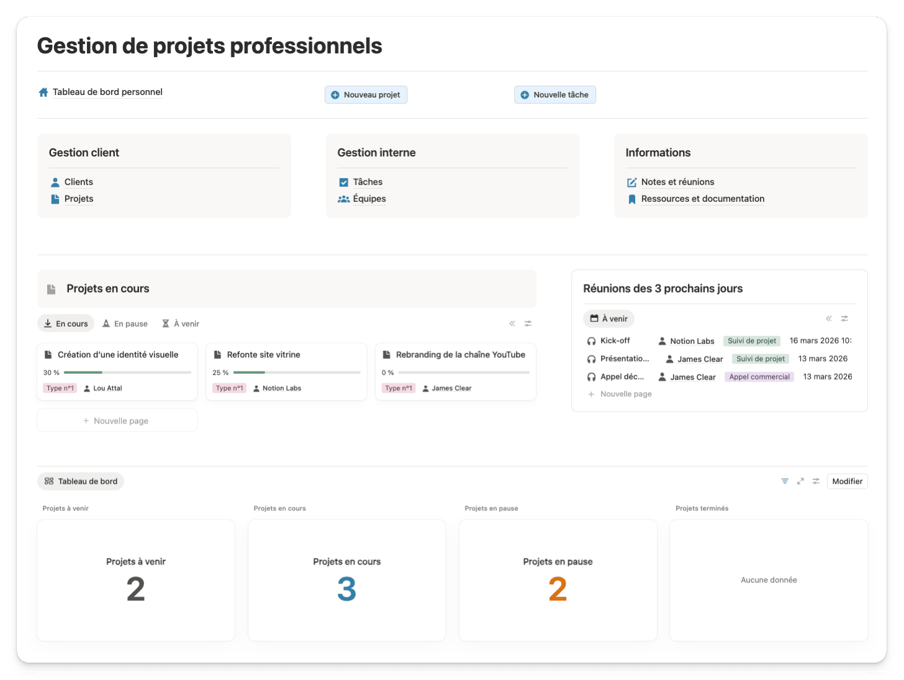Click progress bar on Création d'une identité visuelle

coord(127,373)
